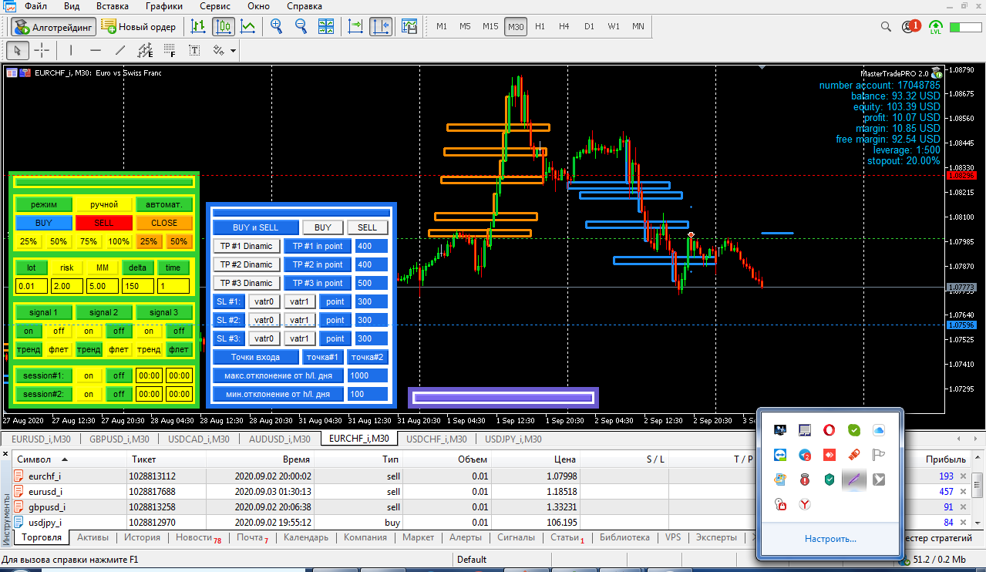Switch to line chart view
The width and height of the screenshot is (986, 572).
248,27
